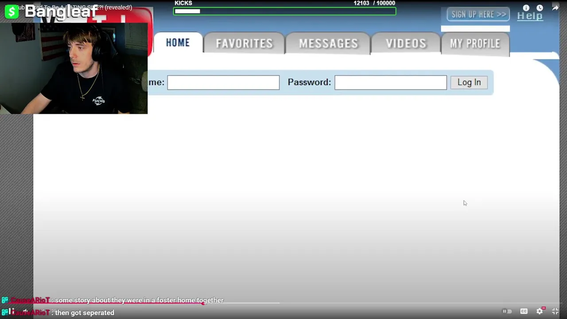Click the Share arrow icon

(x=555, y=8)
